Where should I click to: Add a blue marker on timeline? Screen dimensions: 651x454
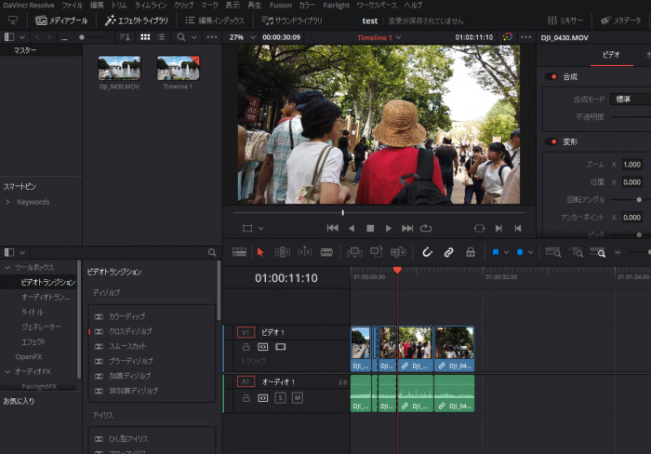click(x=520, y=252)
